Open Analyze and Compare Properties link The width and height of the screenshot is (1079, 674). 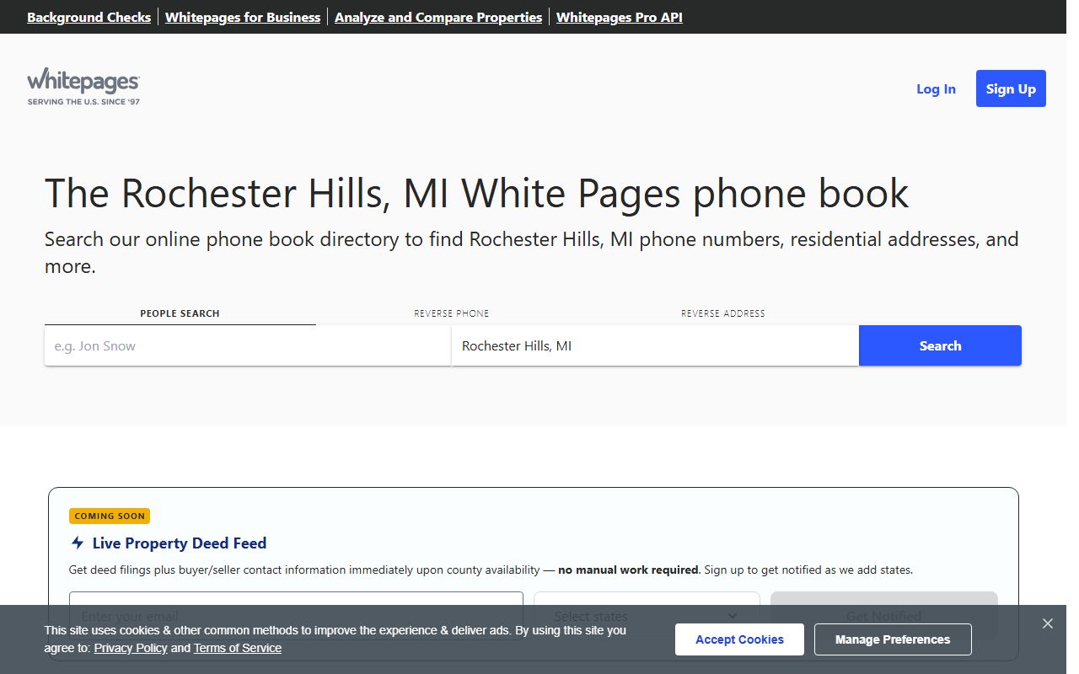(438, 17)
